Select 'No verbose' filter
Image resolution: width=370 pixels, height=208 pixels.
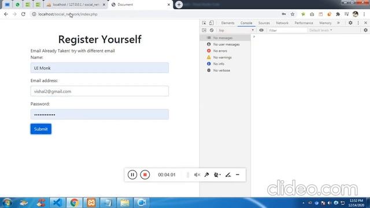tap(225, 70)
